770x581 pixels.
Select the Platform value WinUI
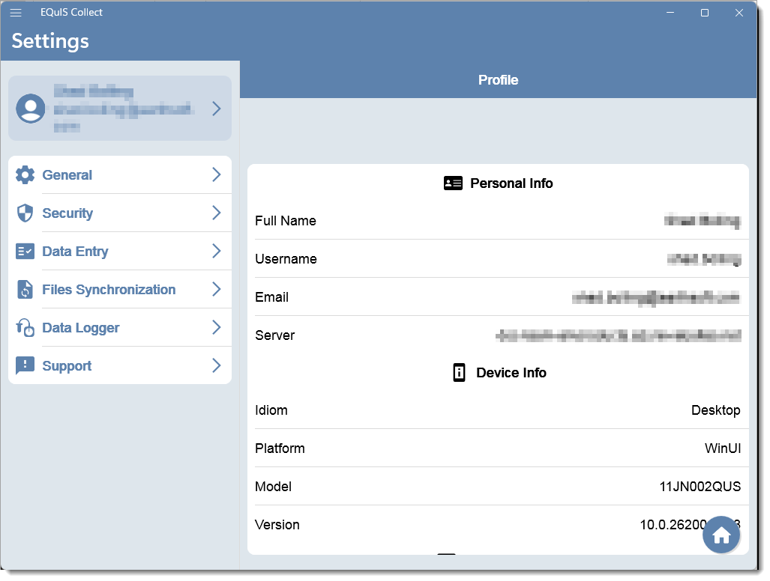point(722,448)
